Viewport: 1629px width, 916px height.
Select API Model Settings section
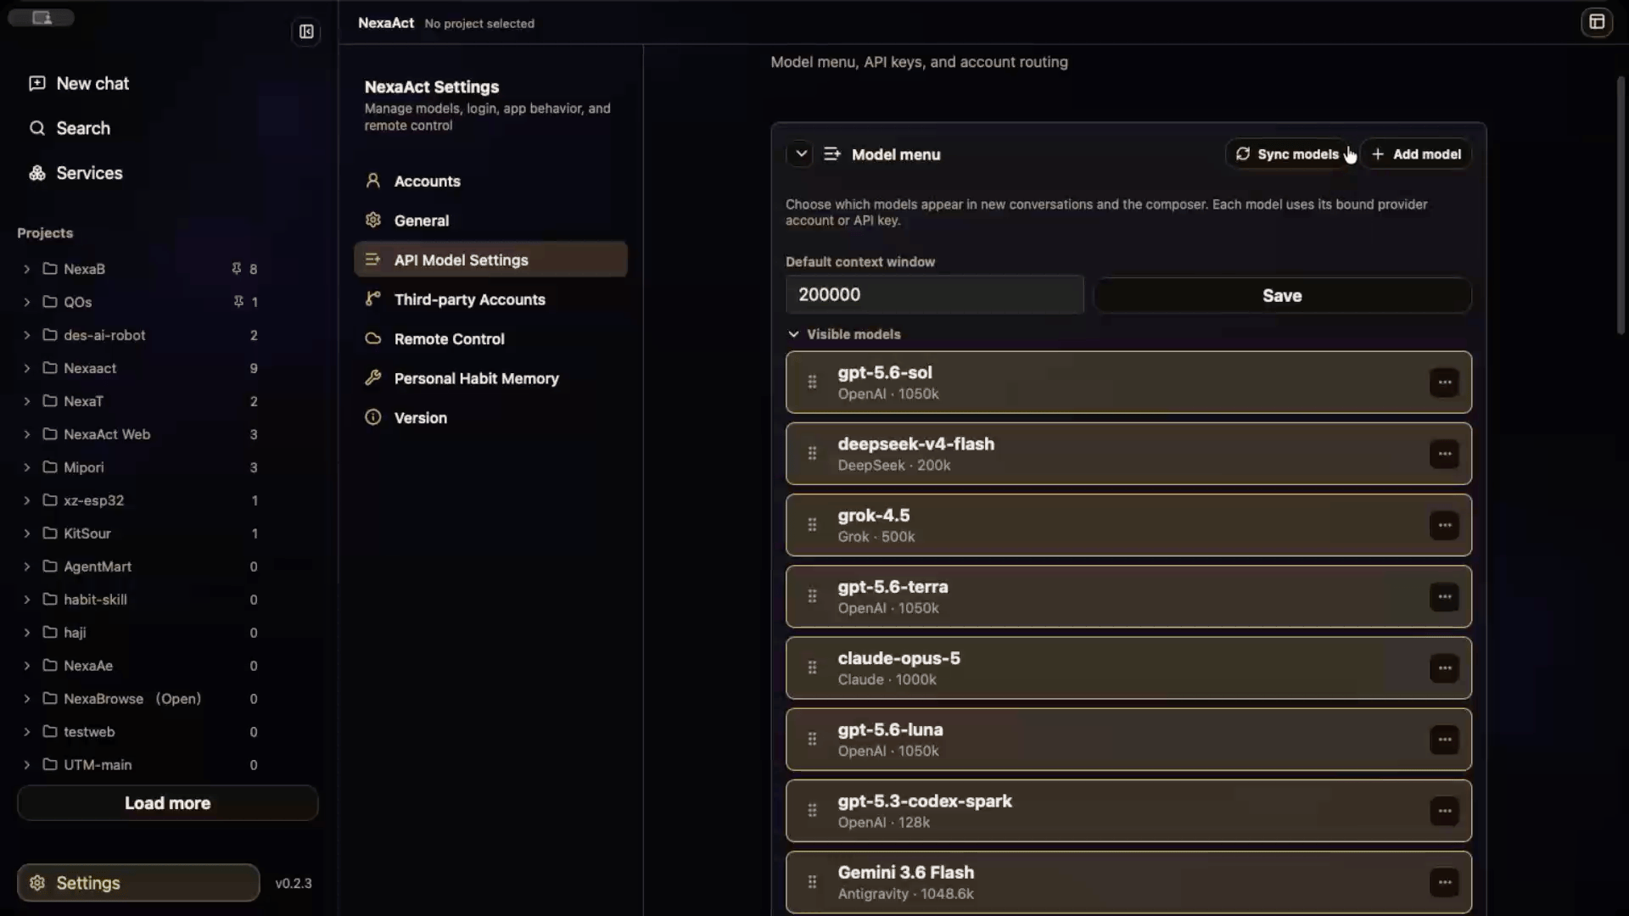(x=490, y=260)
